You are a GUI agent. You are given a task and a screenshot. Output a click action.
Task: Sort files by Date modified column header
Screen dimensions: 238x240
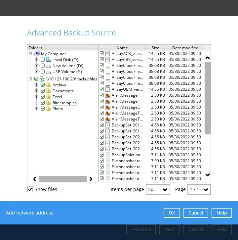pyautogui.click(x=185, y=48)
